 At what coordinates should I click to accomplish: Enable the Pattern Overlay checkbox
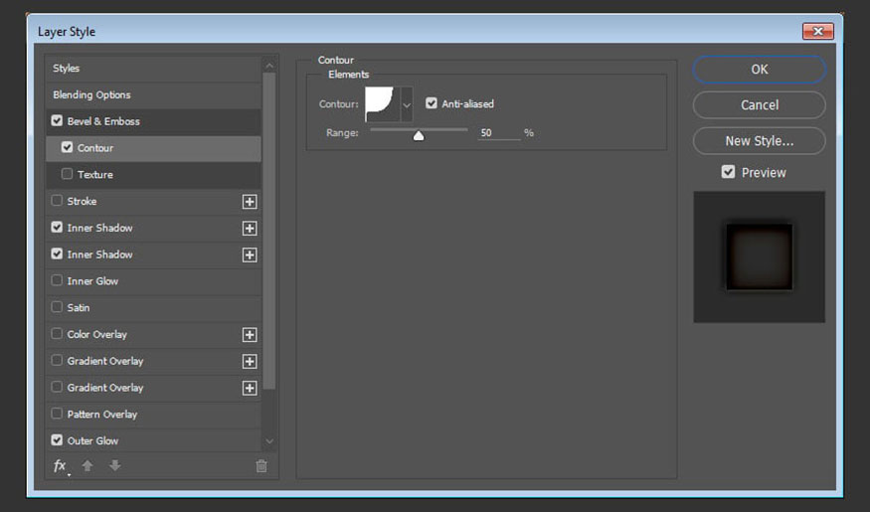(57, 414)
